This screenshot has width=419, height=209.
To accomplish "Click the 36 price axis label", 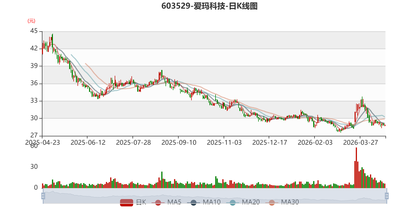I will click(x=34, y=83).
